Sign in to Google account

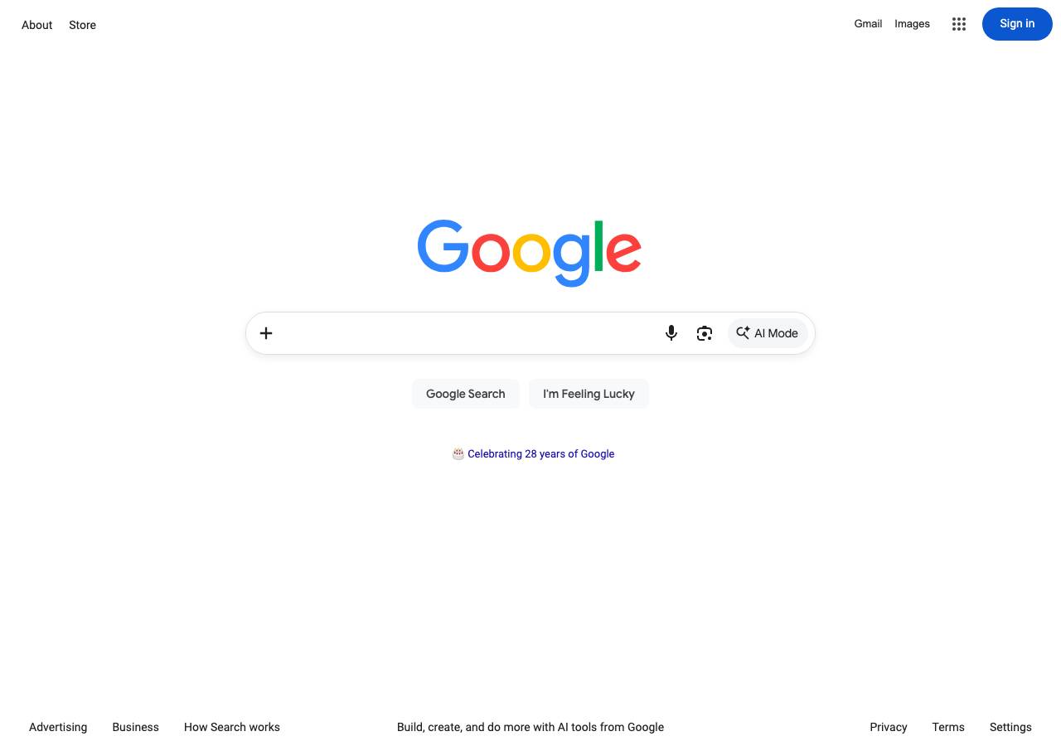point(1017,24)
